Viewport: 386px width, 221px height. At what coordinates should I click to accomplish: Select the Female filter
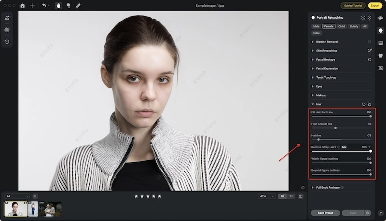tap(329, 27)
